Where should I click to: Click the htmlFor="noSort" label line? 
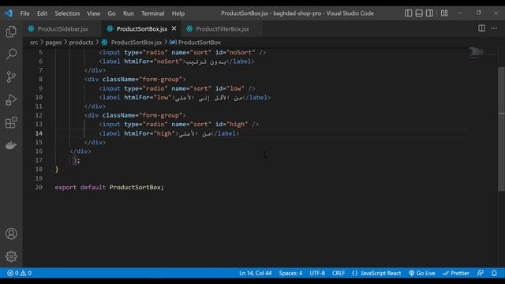[x=177, y=62]
